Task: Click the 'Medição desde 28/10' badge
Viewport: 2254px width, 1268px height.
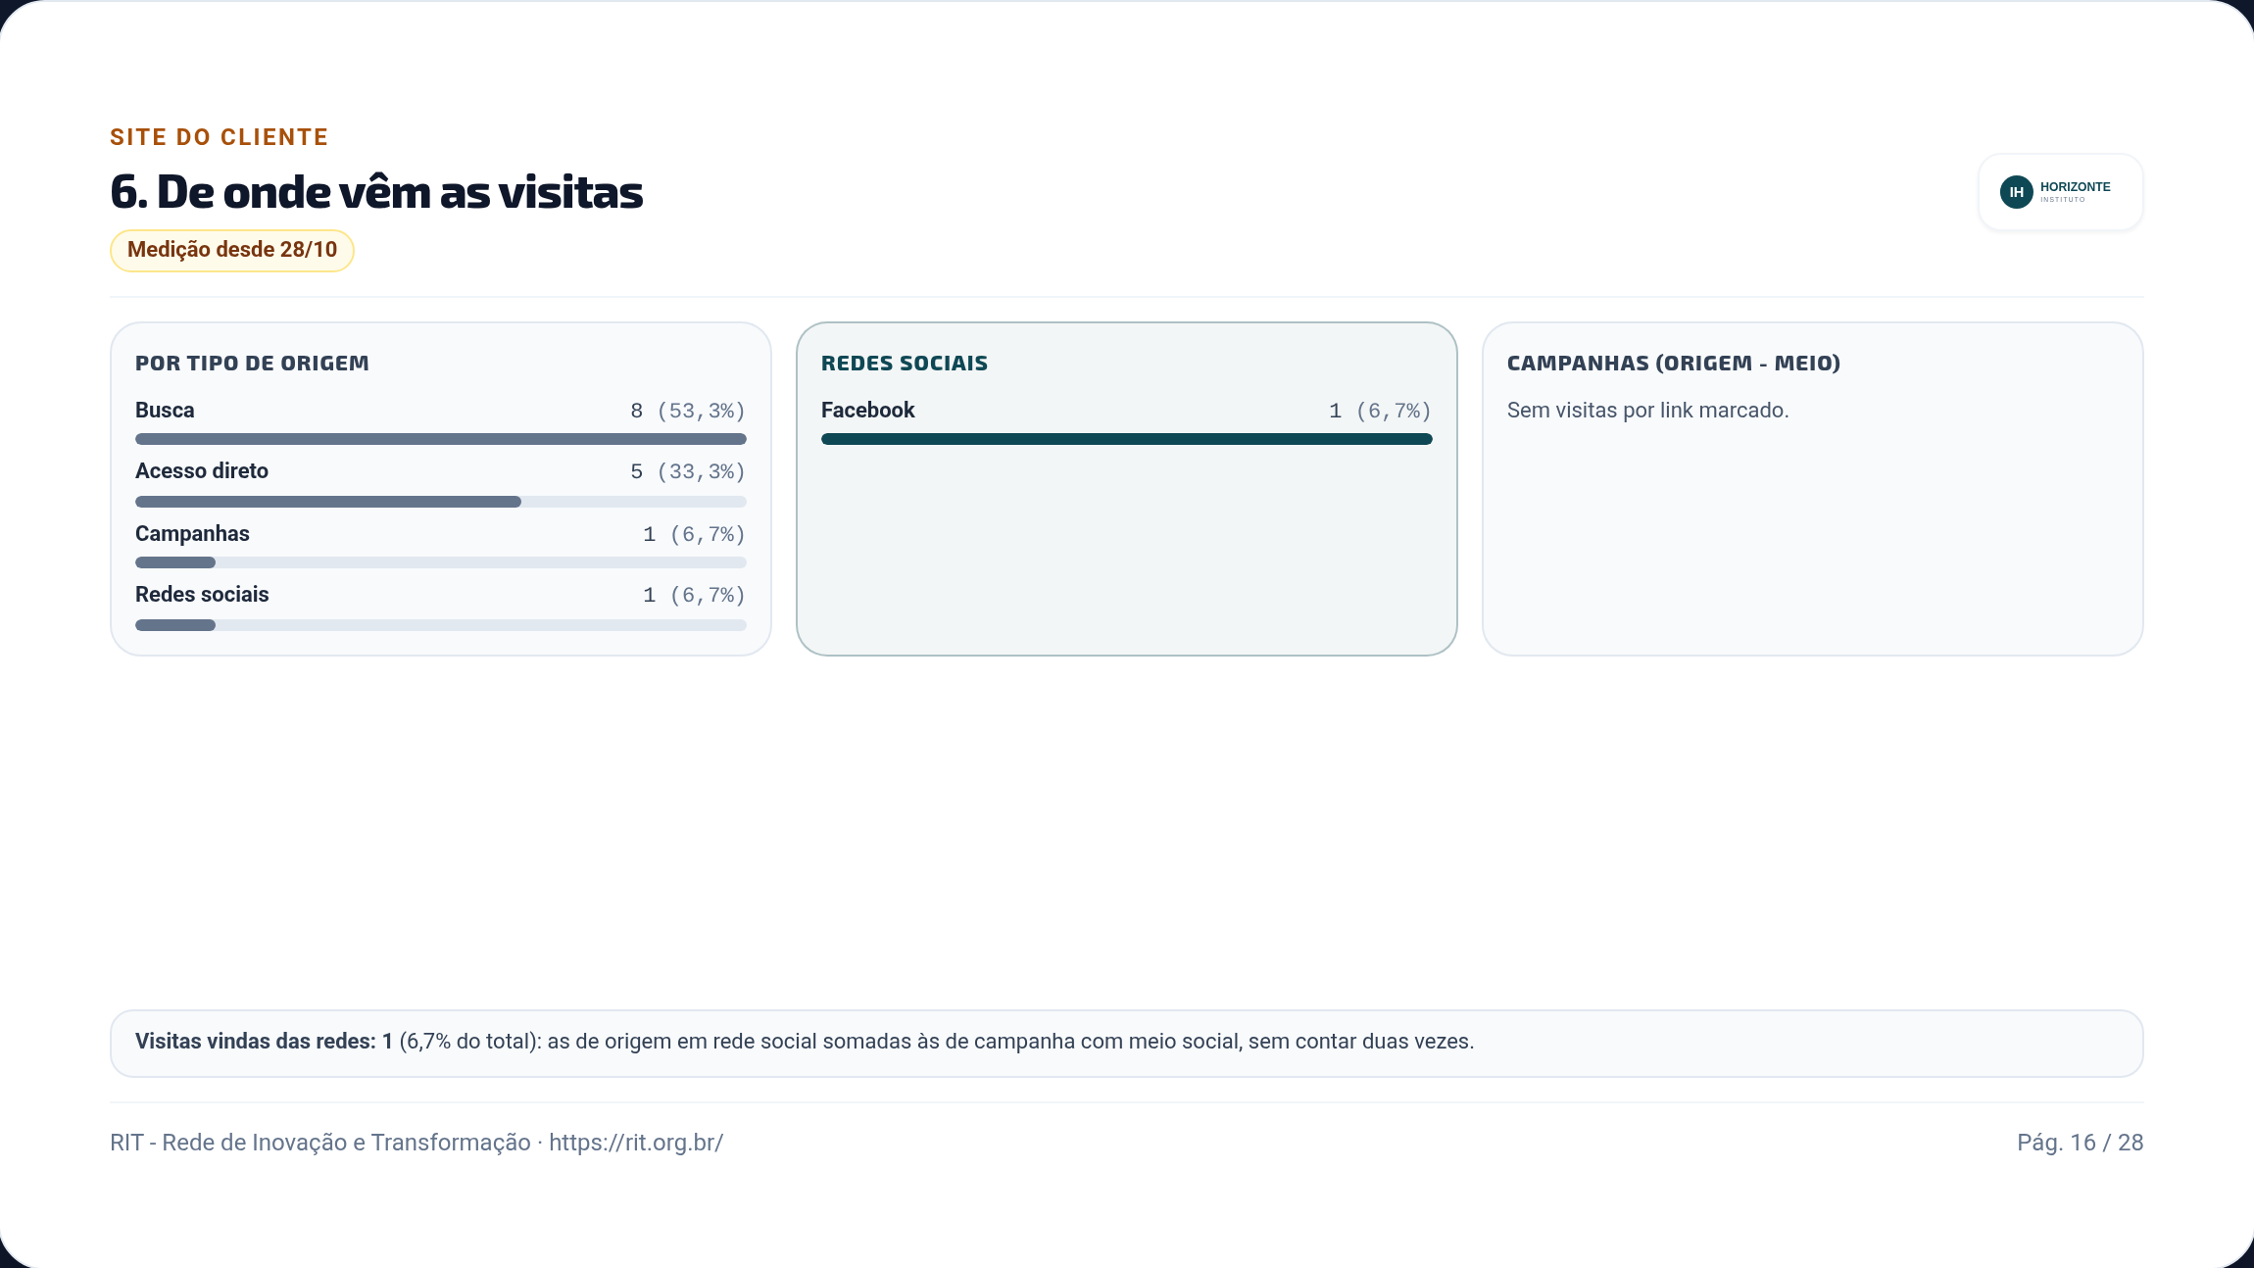Action: (232, 250)
